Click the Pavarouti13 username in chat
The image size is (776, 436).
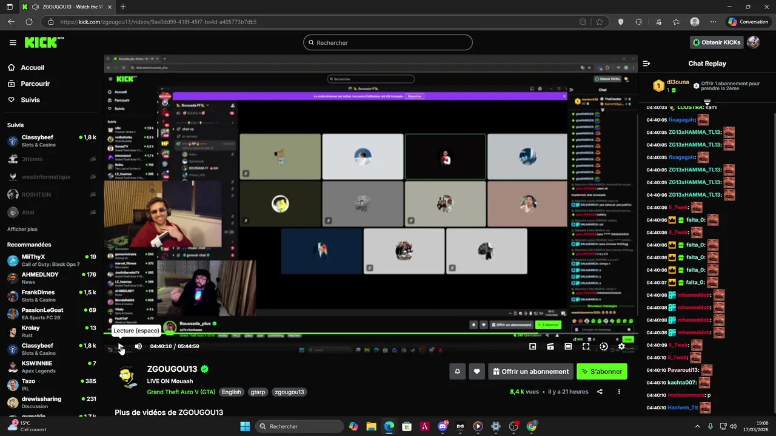pos(683,370)
